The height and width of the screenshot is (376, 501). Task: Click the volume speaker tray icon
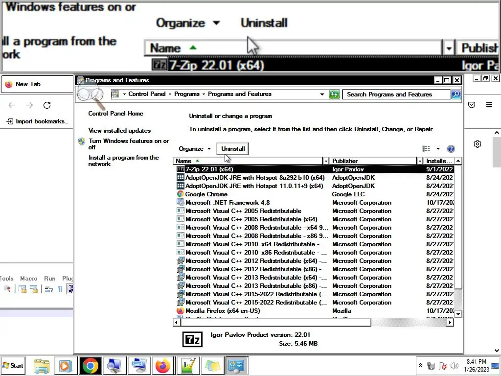(x=454, y=365)
